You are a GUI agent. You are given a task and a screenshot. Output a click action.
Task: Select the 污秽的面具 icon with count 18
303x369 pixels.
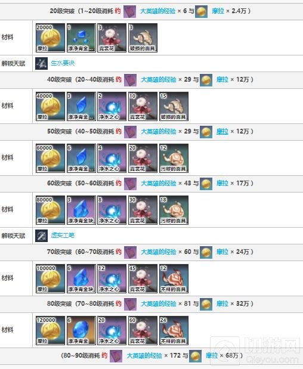[174, 210]
